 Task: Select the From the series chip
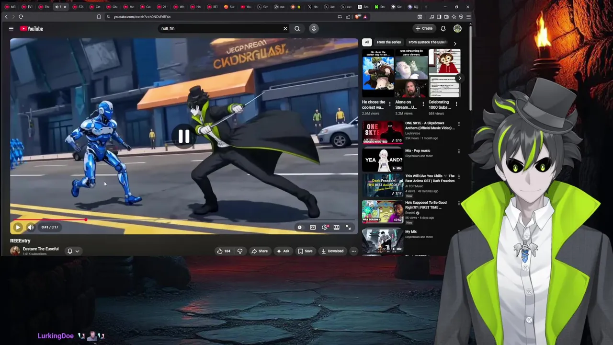(x=388, y=42)
